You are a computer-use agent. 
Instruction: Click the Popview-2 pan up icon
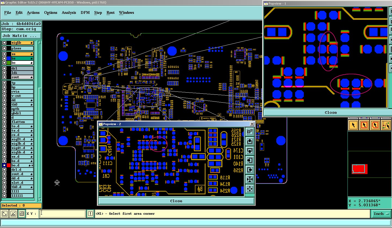pos(250,141)
